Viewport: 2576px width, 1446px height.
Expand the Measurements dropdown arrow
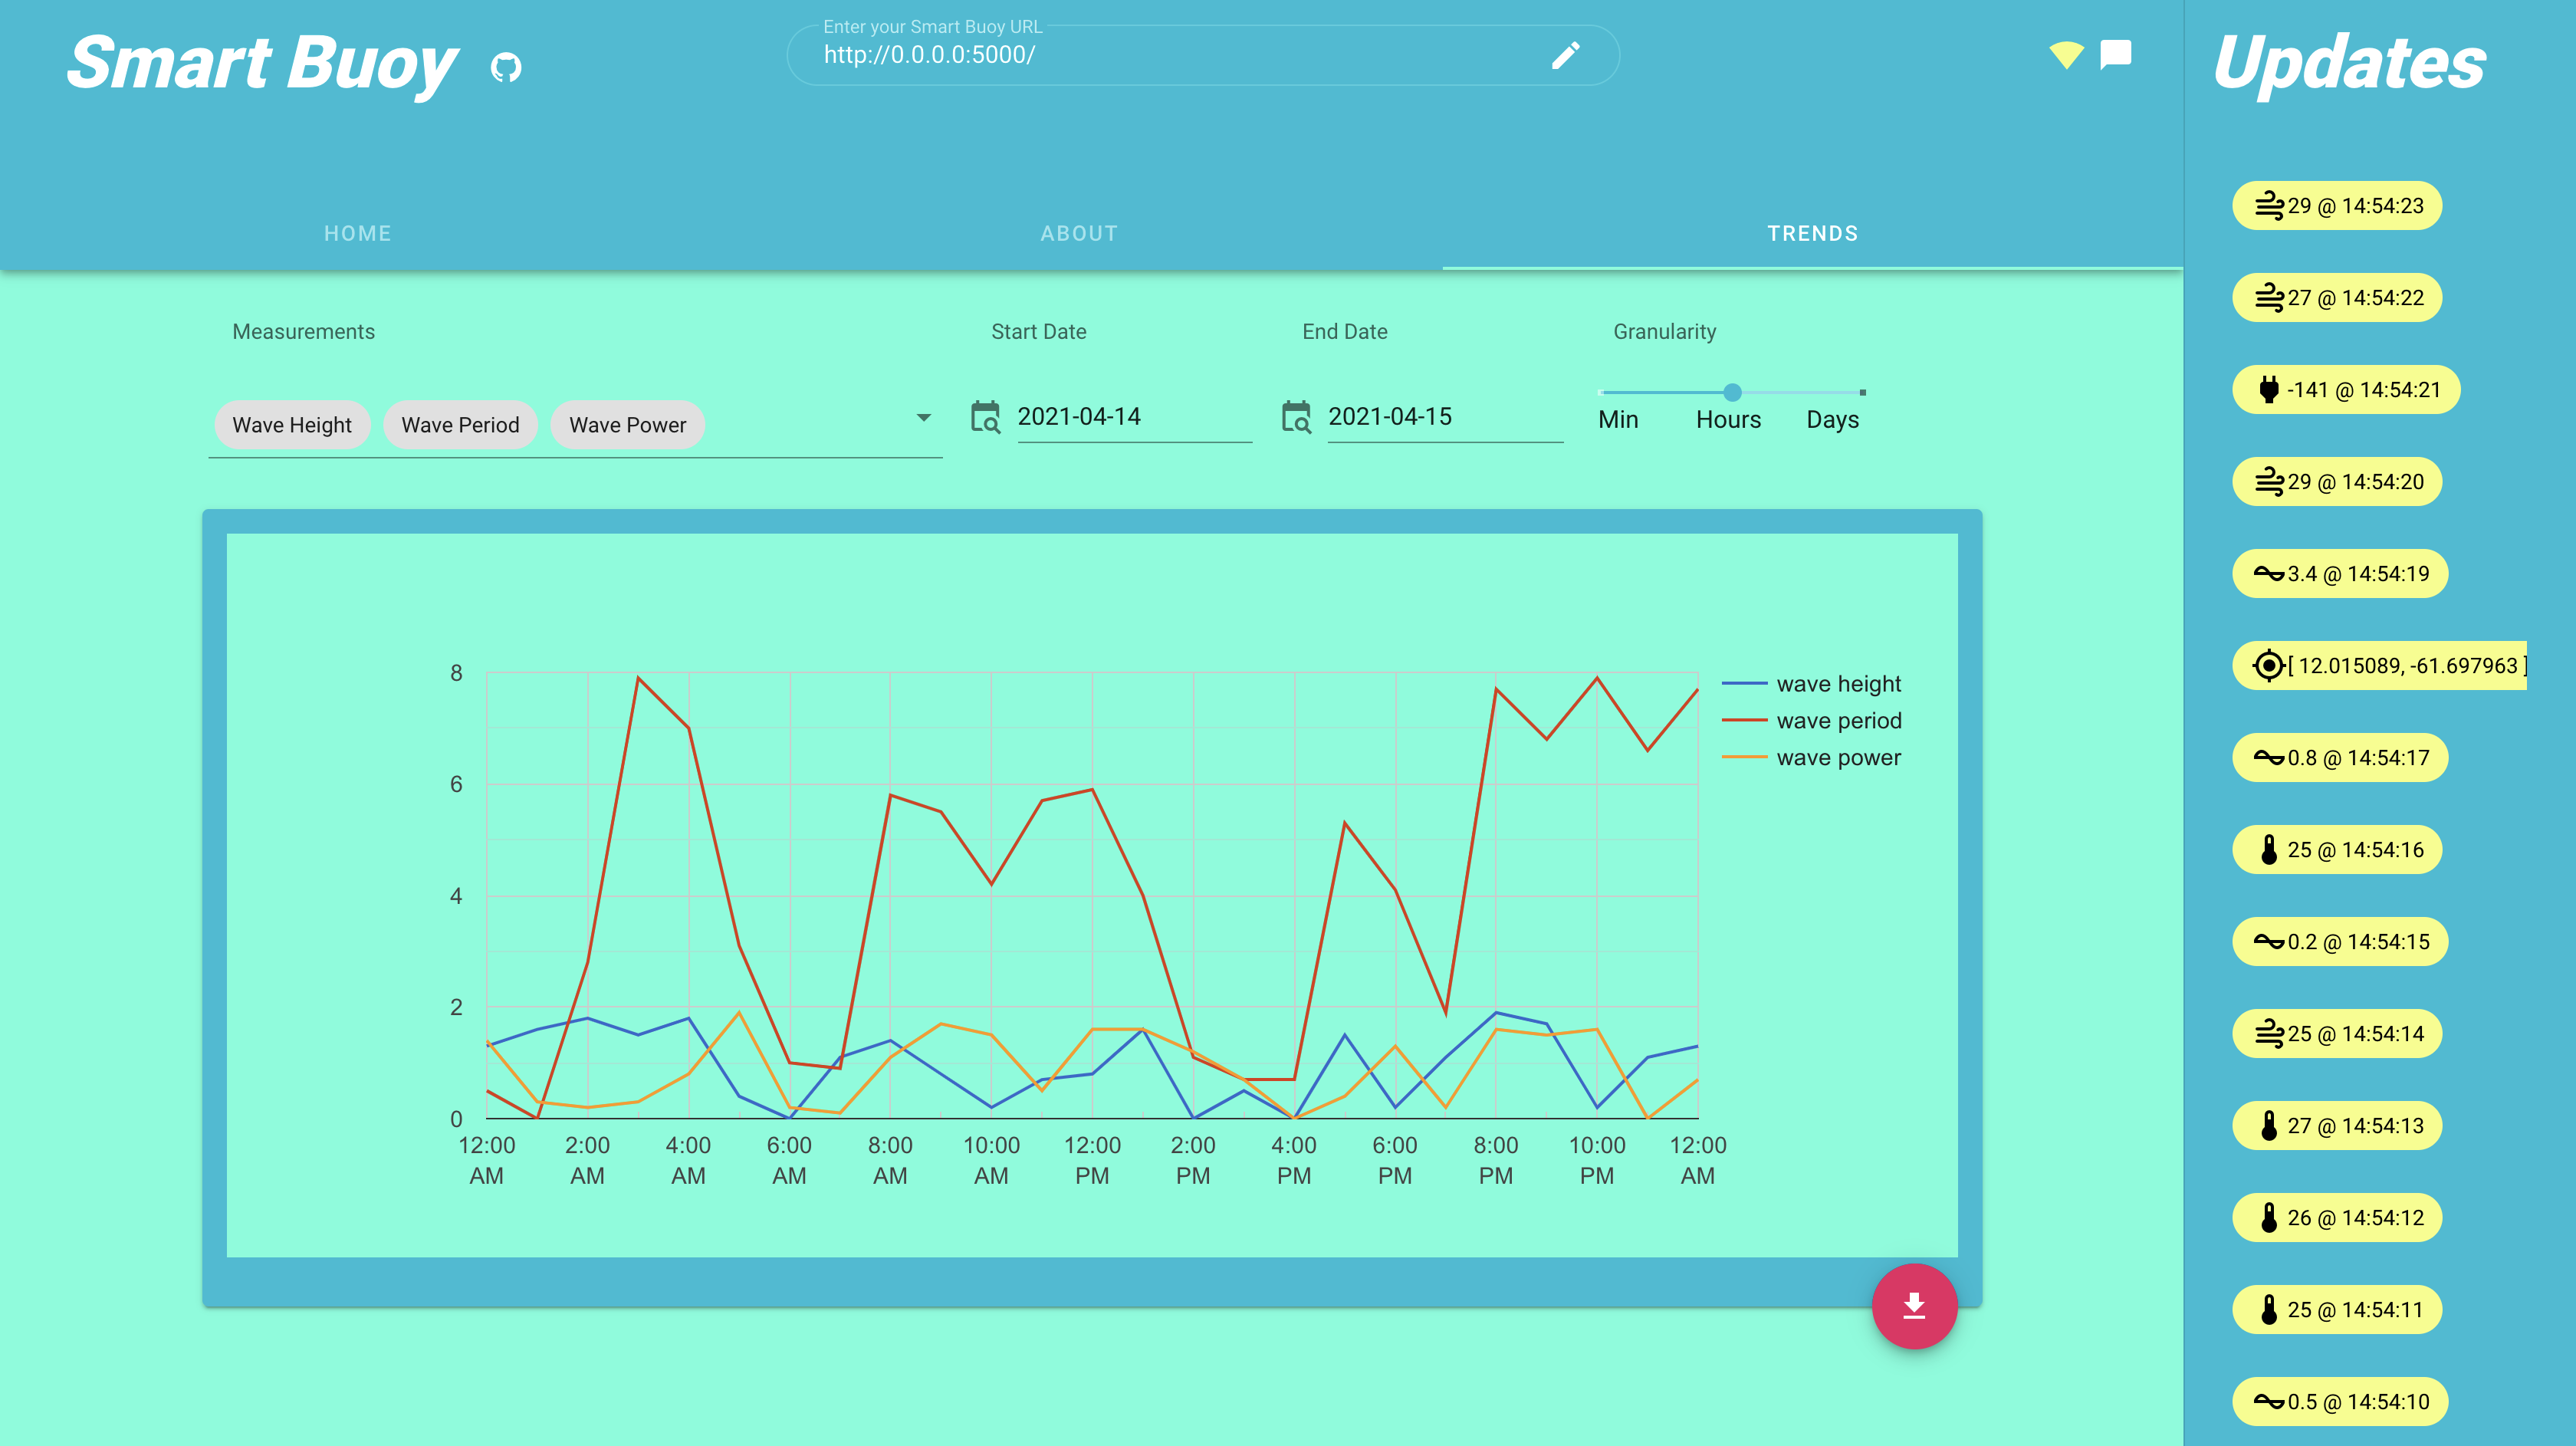[923, 418]
